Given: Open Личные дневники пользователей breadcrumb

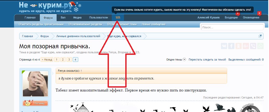Looking at the screenshot, I should pos(78,36).
